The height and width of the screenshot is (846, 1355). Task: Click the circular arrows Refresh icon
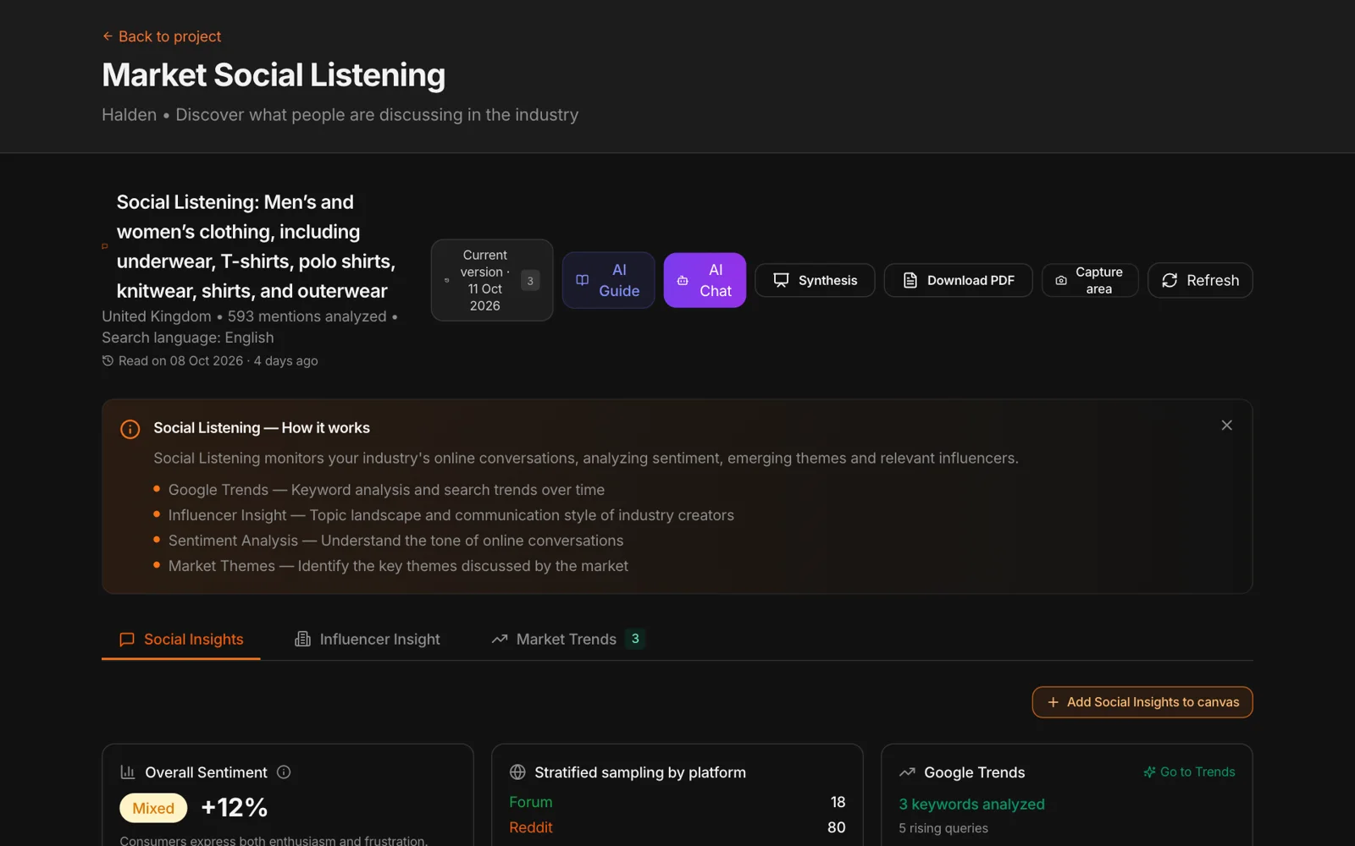pos(1170,280)
